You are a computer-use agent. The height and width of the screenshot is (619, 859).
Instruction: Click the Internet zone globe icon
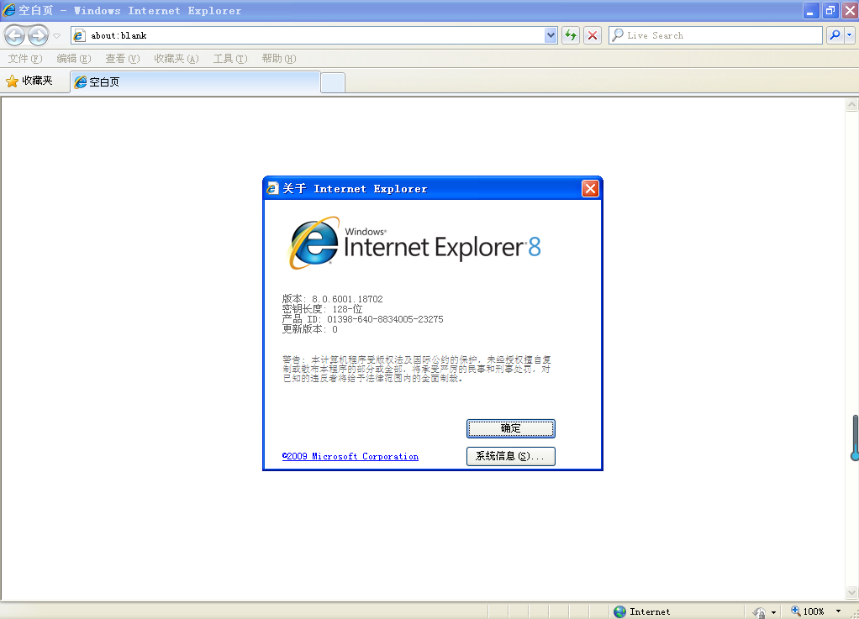[620, 611]
